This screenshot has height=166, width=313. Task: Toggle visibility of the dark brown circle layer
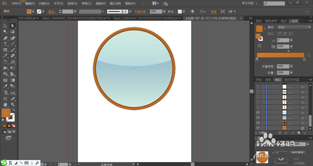click(x=258, y=122)
